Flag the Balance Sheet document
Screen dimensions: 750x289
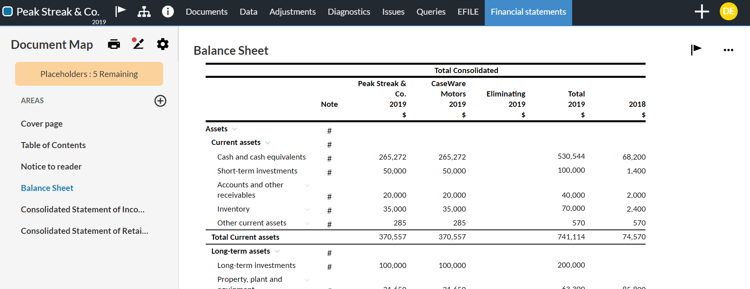(696, 50)
